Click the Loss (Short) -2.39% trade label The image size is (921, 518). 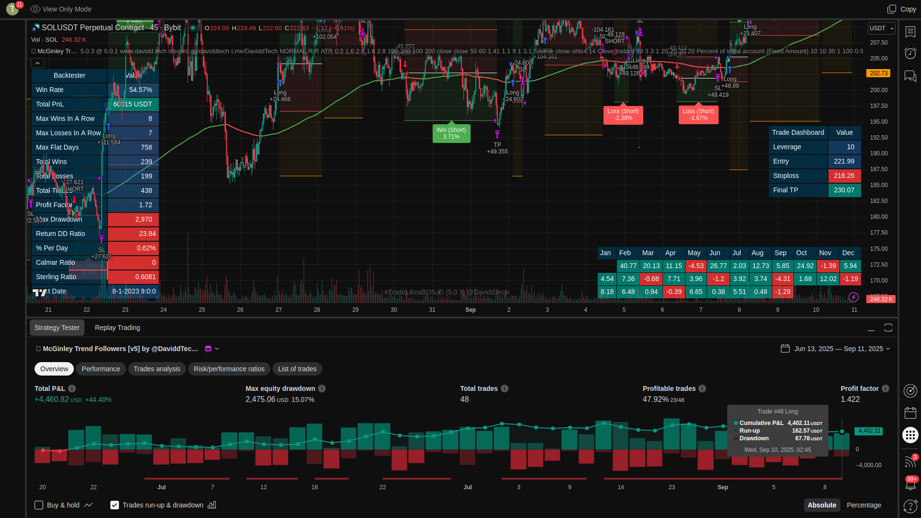click(x=623, y=115)
